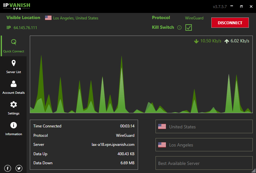The height and width of the screenshot is (173, 256).
Task: Click the 6.02 Kb/s upload speed
Action: coord(240,41)
